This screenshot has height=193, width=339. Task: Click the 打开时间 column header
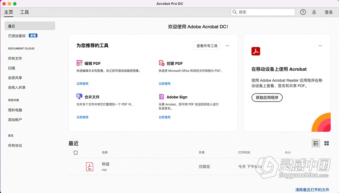(244, 152)
